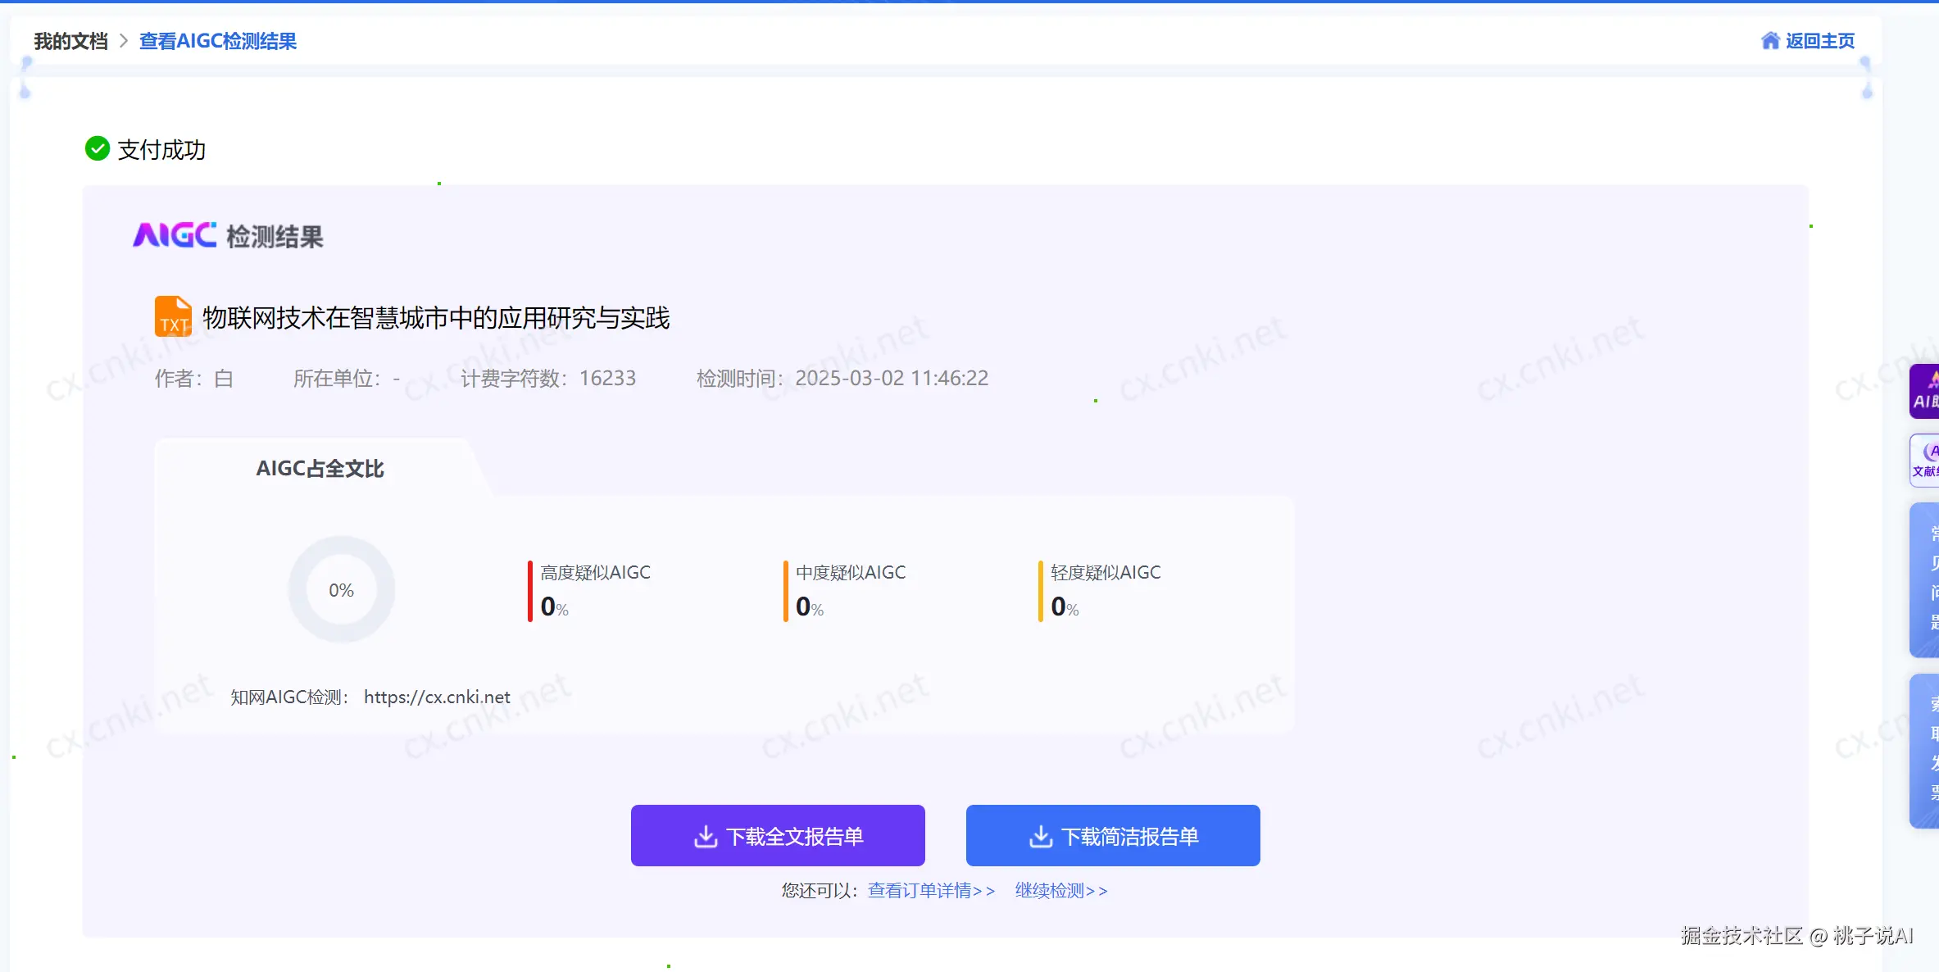This screenshot has height=972, width=1939.
Task: Select 查看AIGC检测结果 breadcrumb item
Action: [x=218, y=41]
